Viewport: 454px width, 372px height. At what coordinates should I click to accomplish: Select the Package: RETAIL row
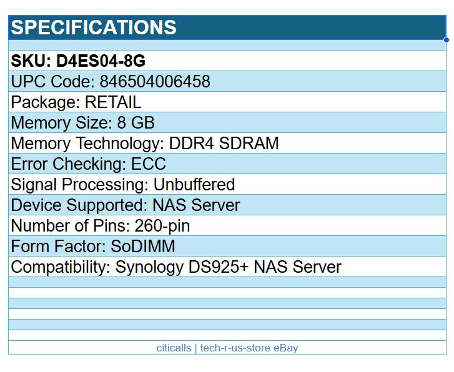(227, 102)
